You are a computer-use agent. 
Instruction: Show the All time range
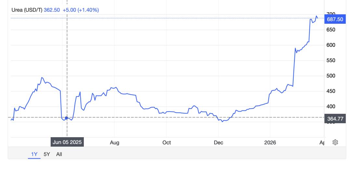(x=59, y=154)
